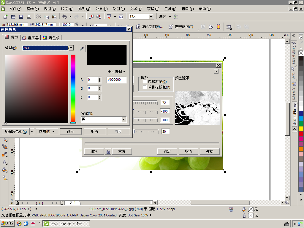This screenshot has width=304, height=228.
Task: Click the hexadecimal #000000 input field
Action: point(116,80)
